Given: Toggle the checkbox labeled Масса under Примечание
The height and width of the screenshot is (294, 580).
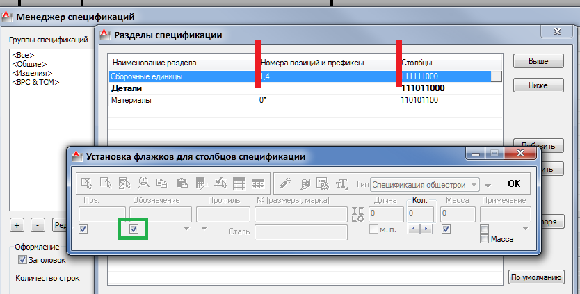Looking at the screenshot, I should pyautogui.click(x=484, y=239).
